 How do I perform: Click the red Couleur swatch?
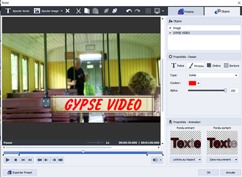pyautogui.click(x=192, y=83)
